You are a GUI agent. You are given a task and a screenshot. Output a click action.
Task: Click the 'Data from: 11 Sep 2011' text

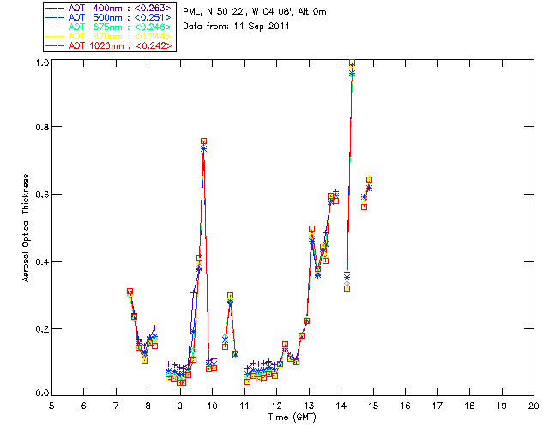click(236, 27)
